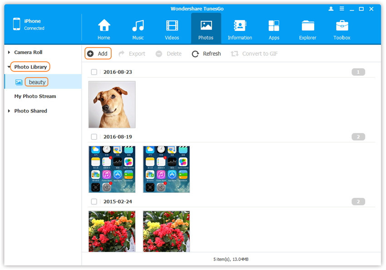Open the Explorer folder icon
The height and width of the screenshot is (270, 386).
pyautogui.click(x=308, y=25)
